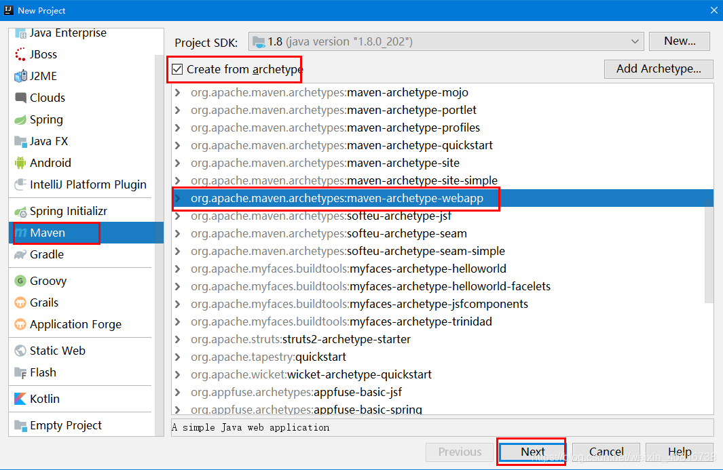
Task: Select maven-archetype-site-simple row
Action: [443, 180]
